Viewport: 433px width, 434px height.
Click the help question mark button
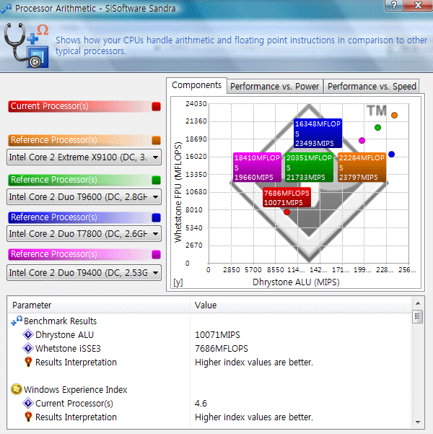click(x=394, y=5)
